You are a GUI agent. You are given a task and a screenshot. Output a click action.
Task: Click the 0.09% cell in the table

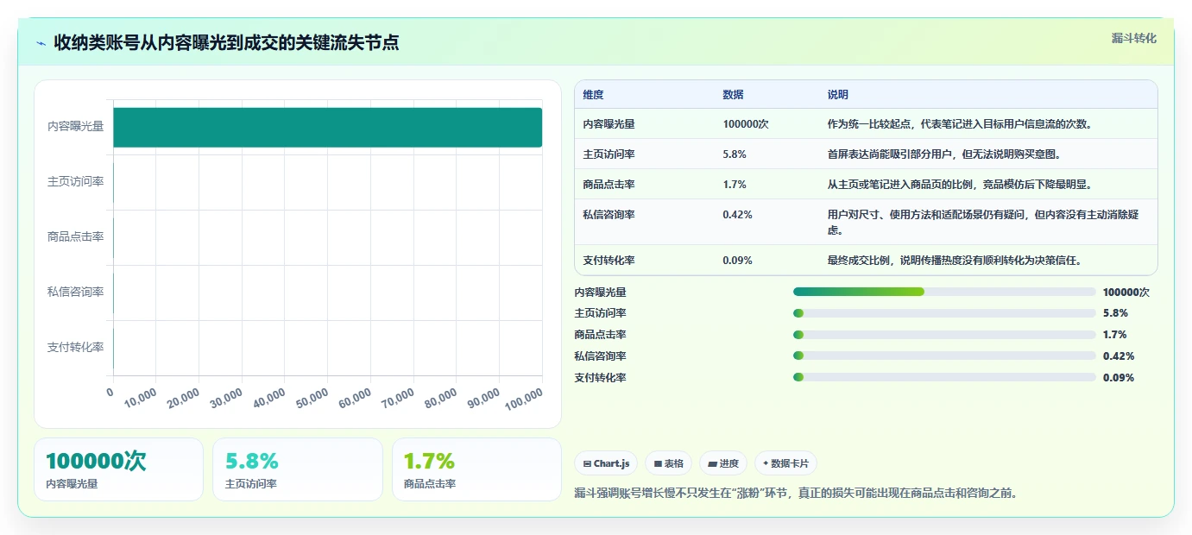(737, 261)
